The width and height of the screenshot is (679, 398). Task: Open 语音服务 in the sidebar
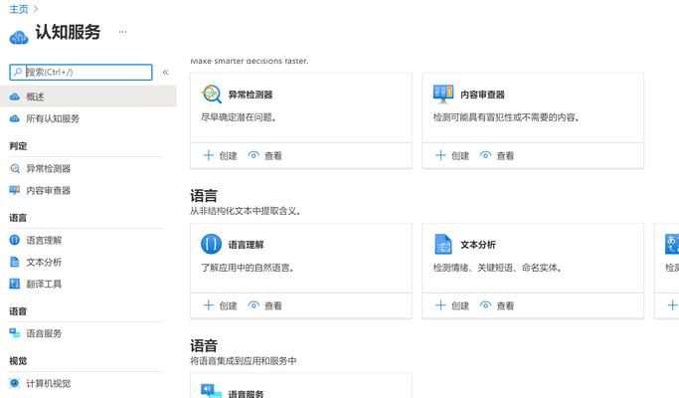click(44, 333)
